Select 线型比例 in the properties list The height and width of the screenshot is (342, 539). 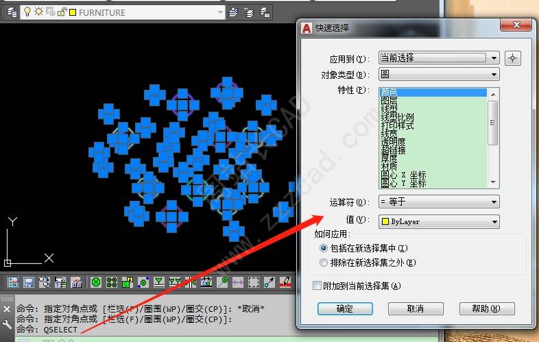398,117
